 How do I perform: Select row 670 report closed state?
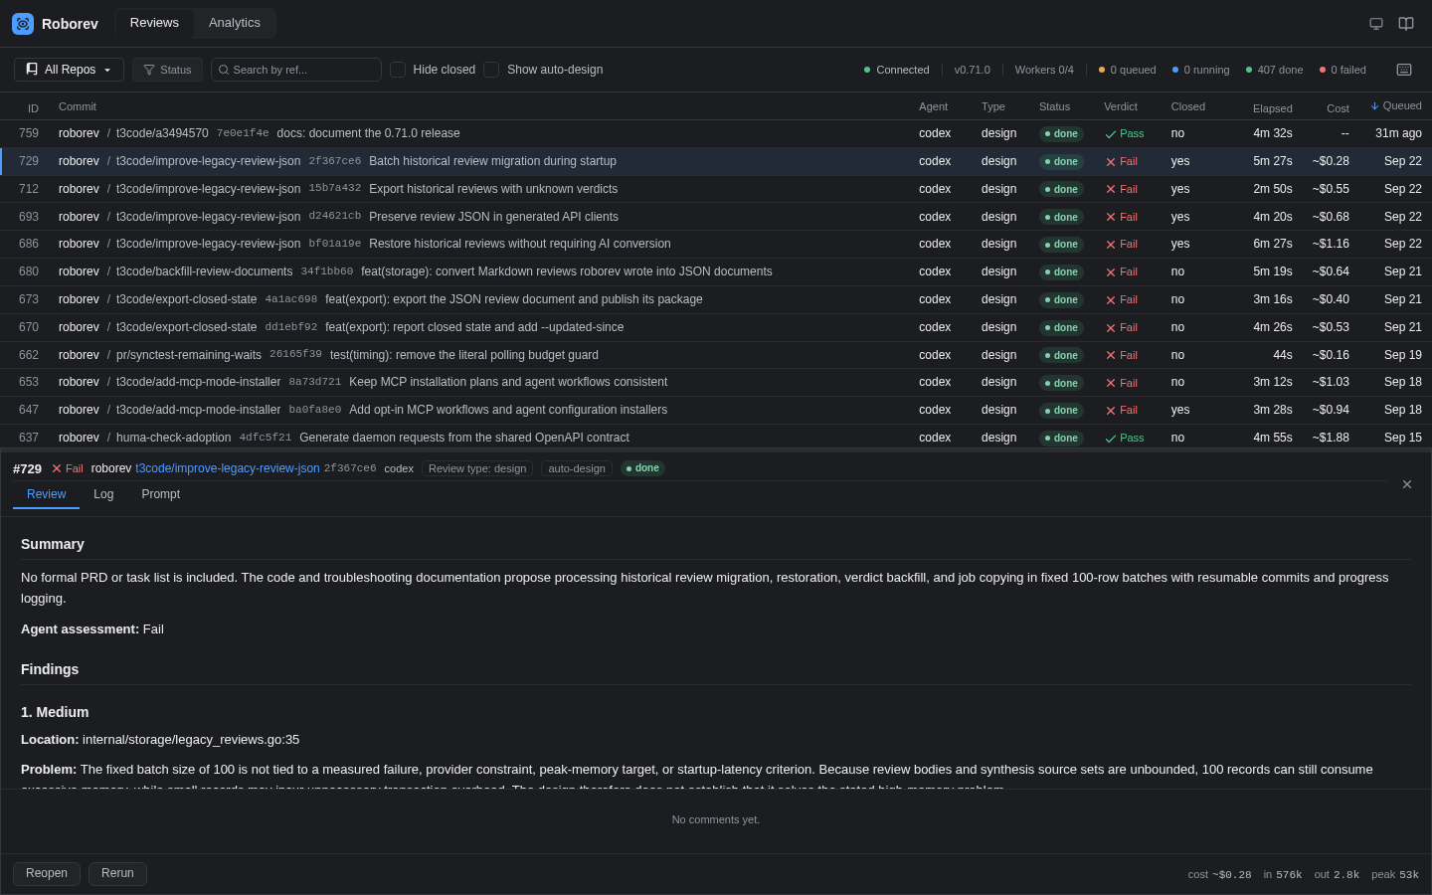click(x=716, y=327)
